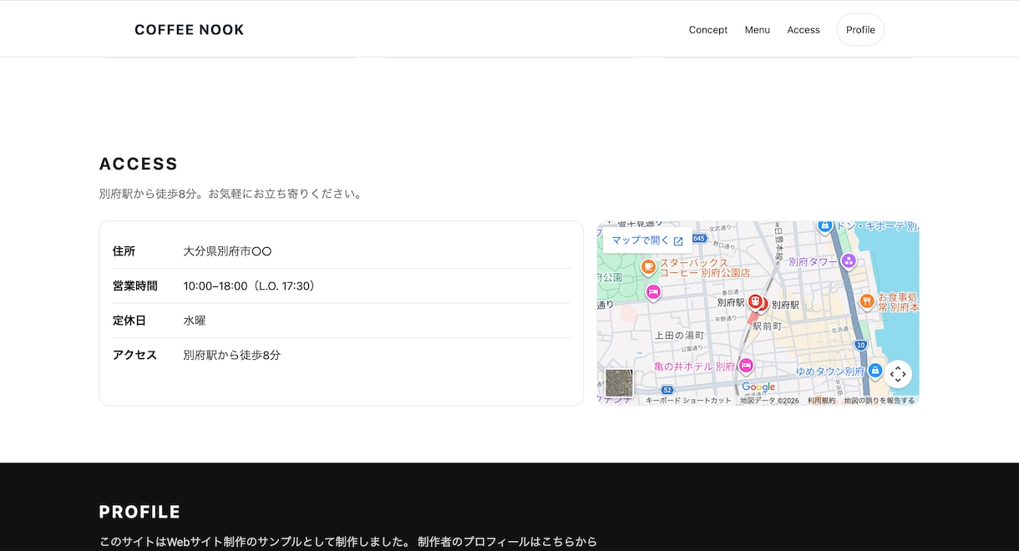Click the Starbucks coffee cup map pin
Viewport: 1019px width, 551px height.
click(648, 266)
